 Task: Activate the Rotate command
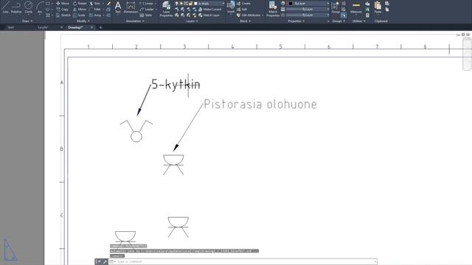coord(80,3)
